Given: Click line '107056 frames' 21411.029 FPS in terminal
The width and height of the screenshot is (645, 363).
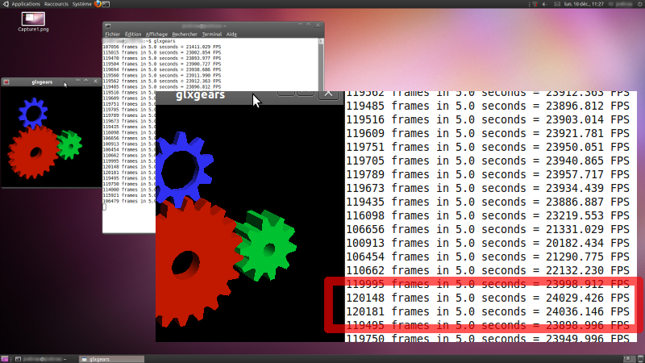Looking at the screenshot, I should click(162, 47).
